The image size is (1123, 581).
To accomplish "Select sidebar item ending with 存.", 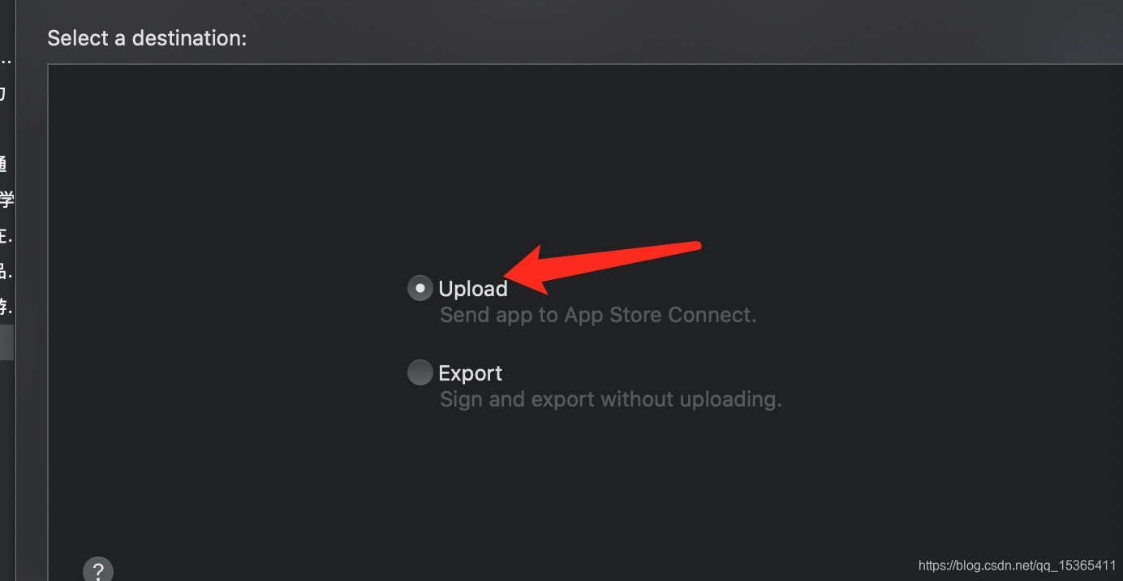I will [6, 307].
